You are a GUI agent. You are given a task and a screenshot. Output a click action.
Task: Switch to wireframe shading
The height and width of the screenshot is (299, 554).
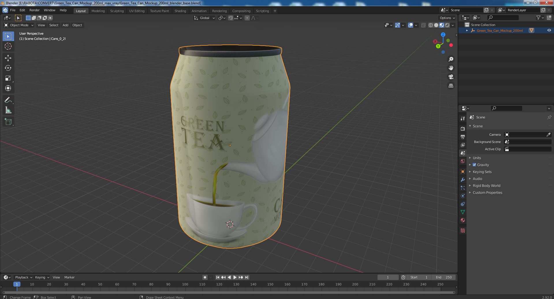pyautogui.click(x=431, y=25)
